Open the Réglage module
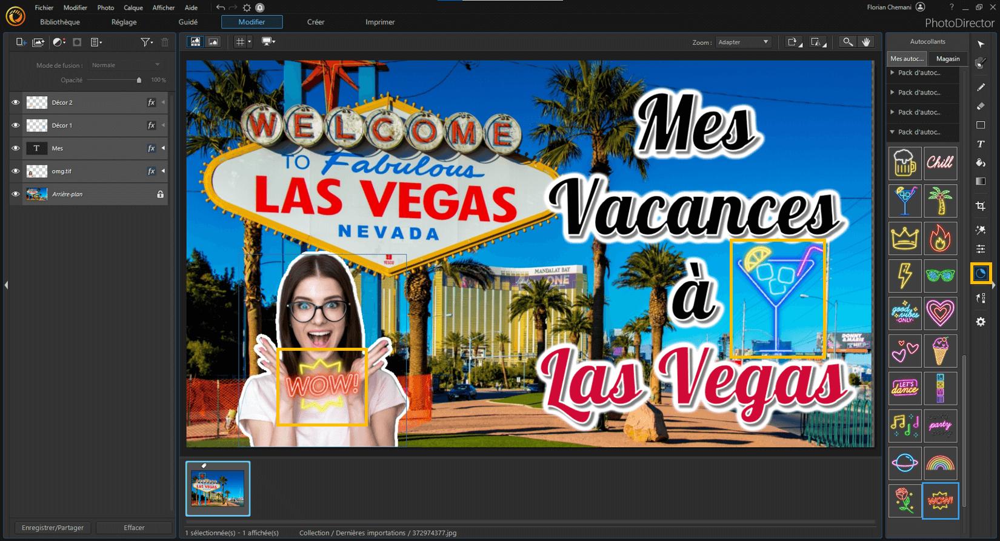Screen dimensions: 1000x541 [124, 22]
